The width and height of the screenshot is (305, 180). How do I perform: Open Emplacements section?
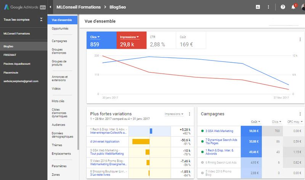click(61, 154)
